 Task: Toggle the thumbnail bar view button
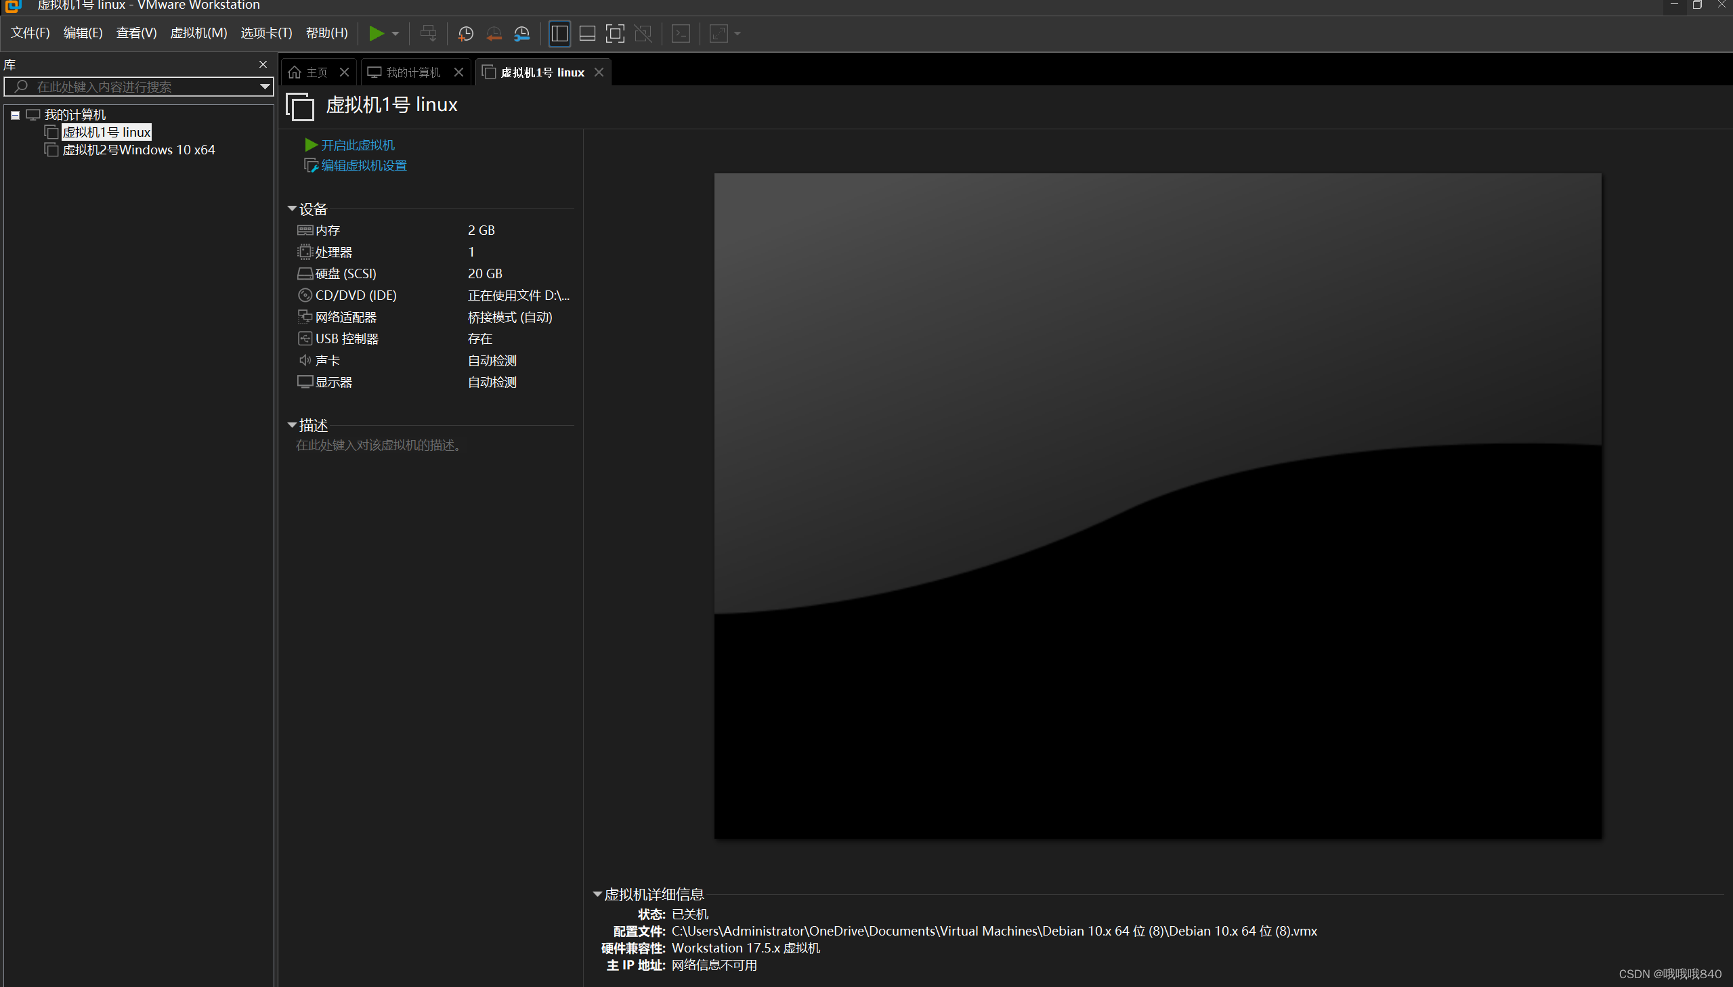587,33
